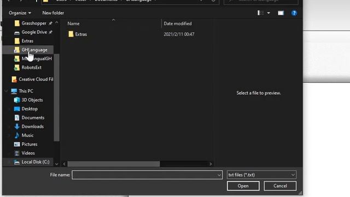Select the Extras folder in sidebar
Viewport: 350px width, 197px height.
pyautogui.click(x=27, y=41)
